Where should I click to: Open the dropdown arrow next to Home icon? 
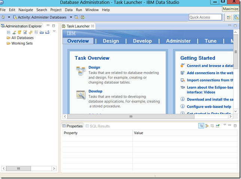9,17
